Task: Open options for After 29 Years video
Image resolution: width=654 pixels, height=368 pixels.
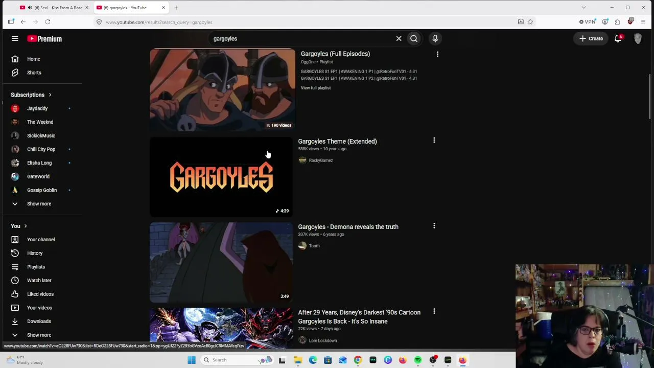Action: tap(434, 311)
